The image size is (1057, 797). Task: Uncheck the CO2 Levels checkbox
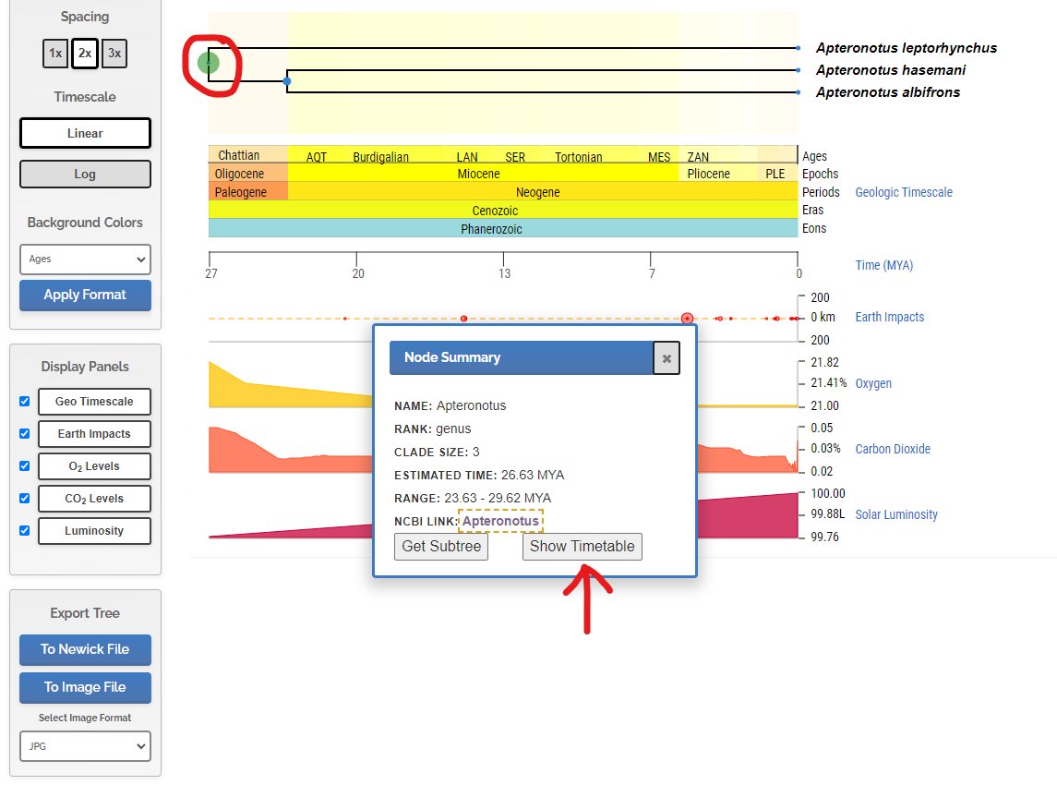coord(24,499)
